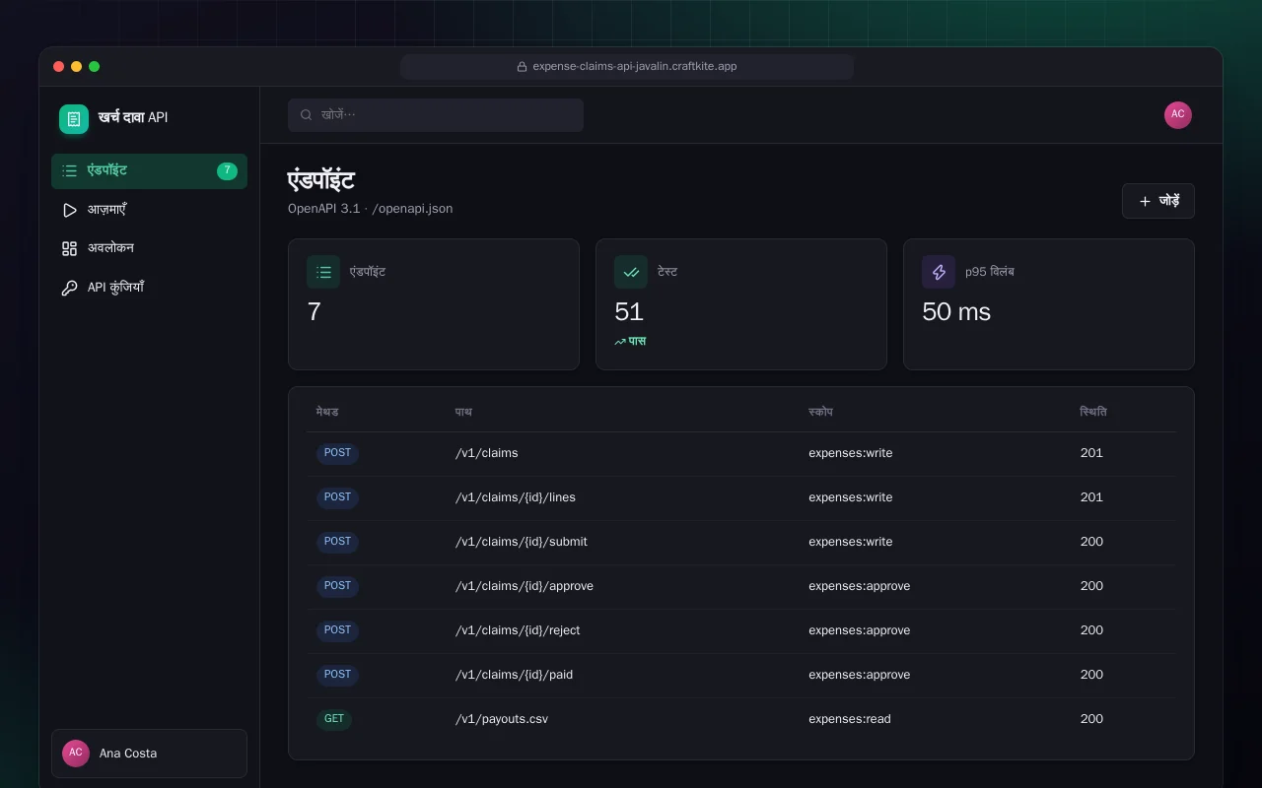Go to अवलोकन in sidebar
This screenshot has width=1262, height=788.
(149, 249)
